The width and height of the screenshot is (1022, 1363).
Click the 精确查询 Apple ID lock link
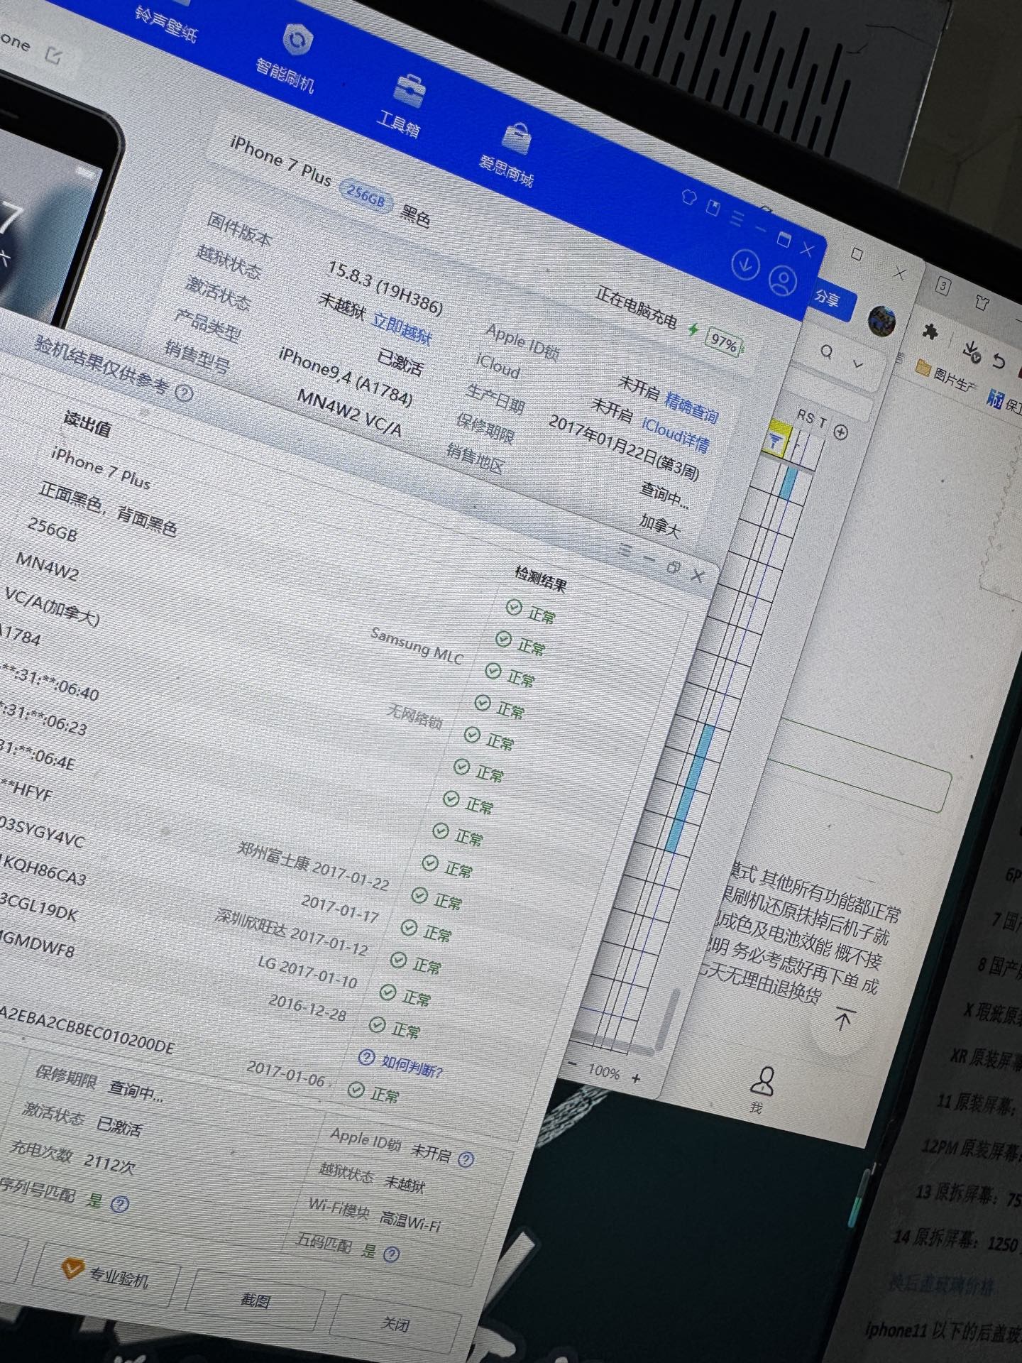click(x=691, y=407)
